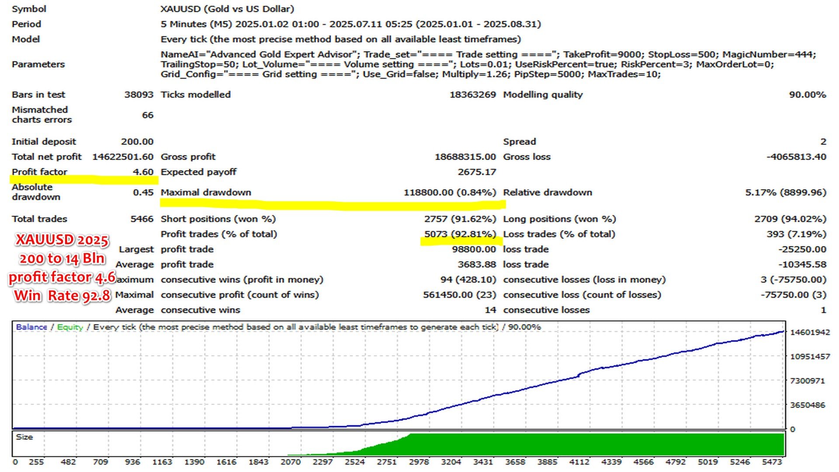The height and width of the screenshot is (472, 839).
Task: Click the Total net profit value
Action: point(122,156)
